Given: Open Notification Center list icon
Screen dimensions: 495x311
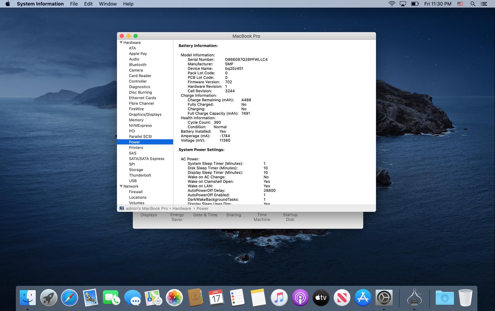Looking at the screenshot, I should coord(484,4).
